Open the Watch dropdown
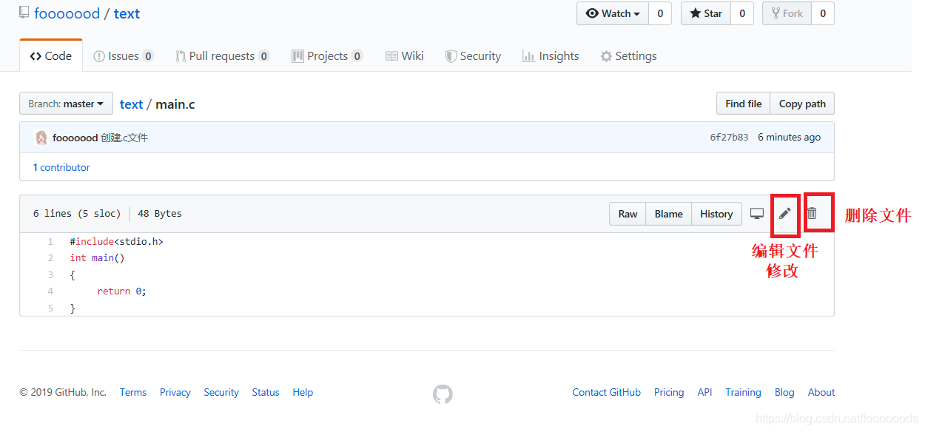Screen dimensions: 925x432 [x=613, y=13]
